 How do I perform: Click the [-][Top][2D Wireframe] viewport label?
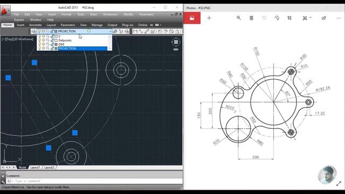tap(18, 39)
